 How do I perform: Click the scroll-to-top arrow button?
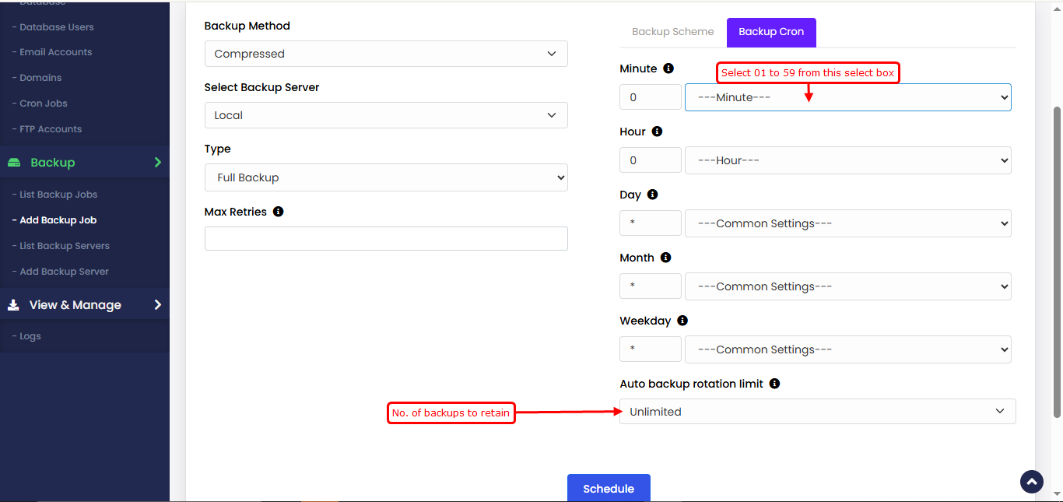[1031, 482]
